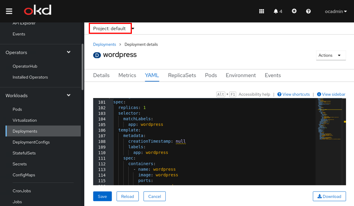Screen dimensions: 354x206
Task: Switch to the Environment tab
Action: tap(241, 75)
